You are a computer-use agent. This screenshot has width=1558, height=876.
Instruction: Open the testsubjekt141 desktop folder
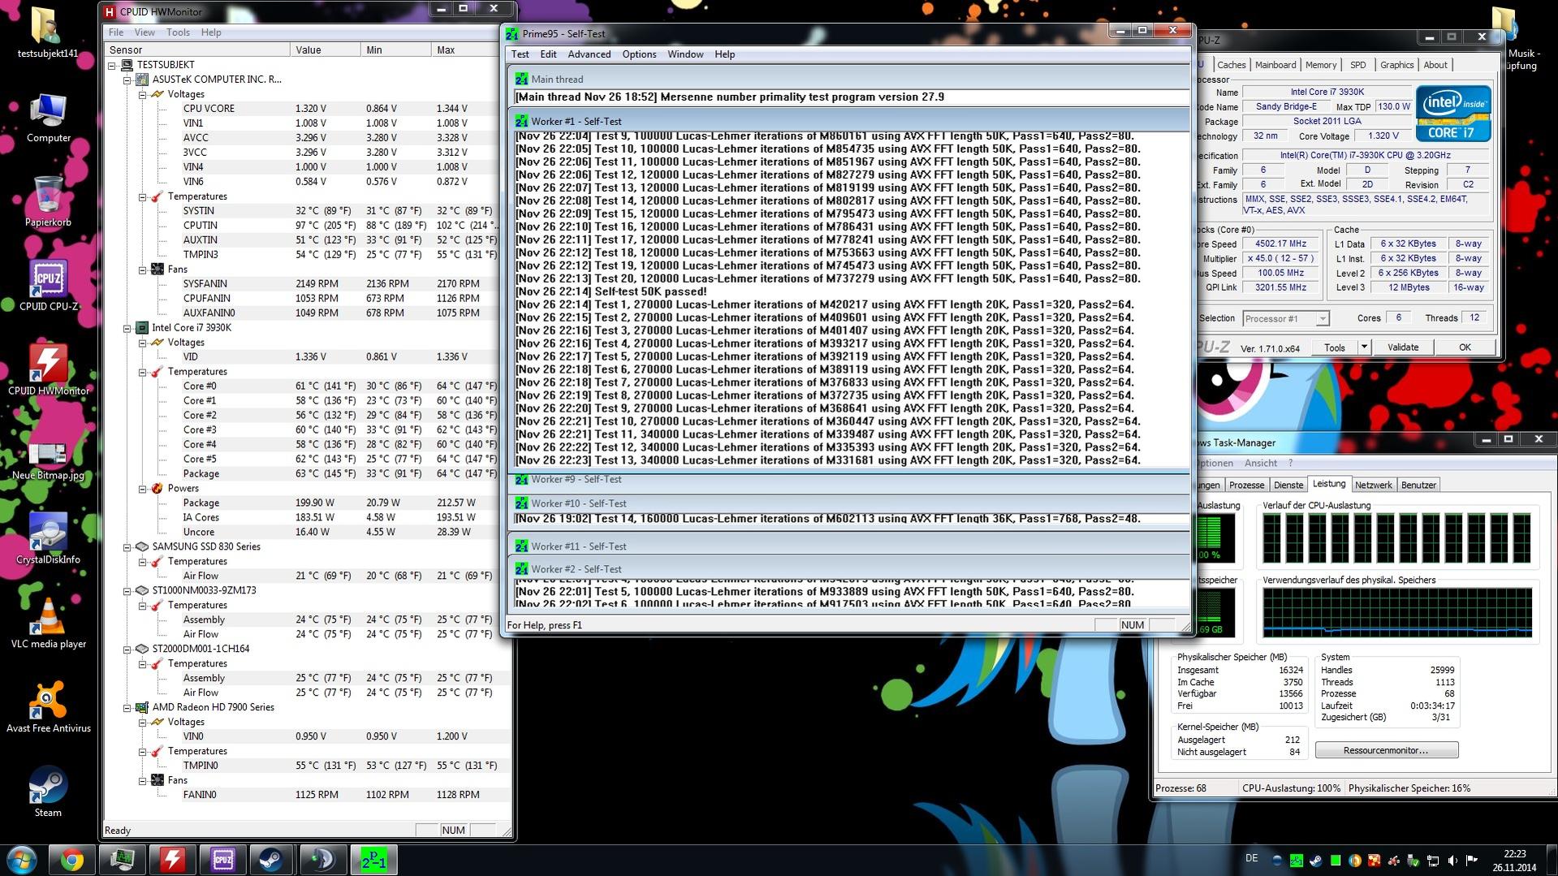(48, 32)
